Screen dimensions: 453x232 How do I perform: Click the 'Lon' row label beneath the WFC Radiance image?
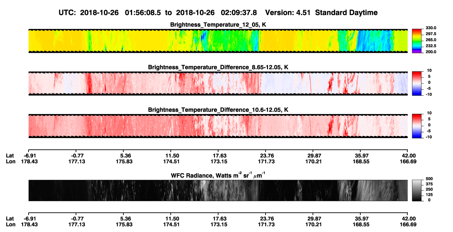coord(10,225)
